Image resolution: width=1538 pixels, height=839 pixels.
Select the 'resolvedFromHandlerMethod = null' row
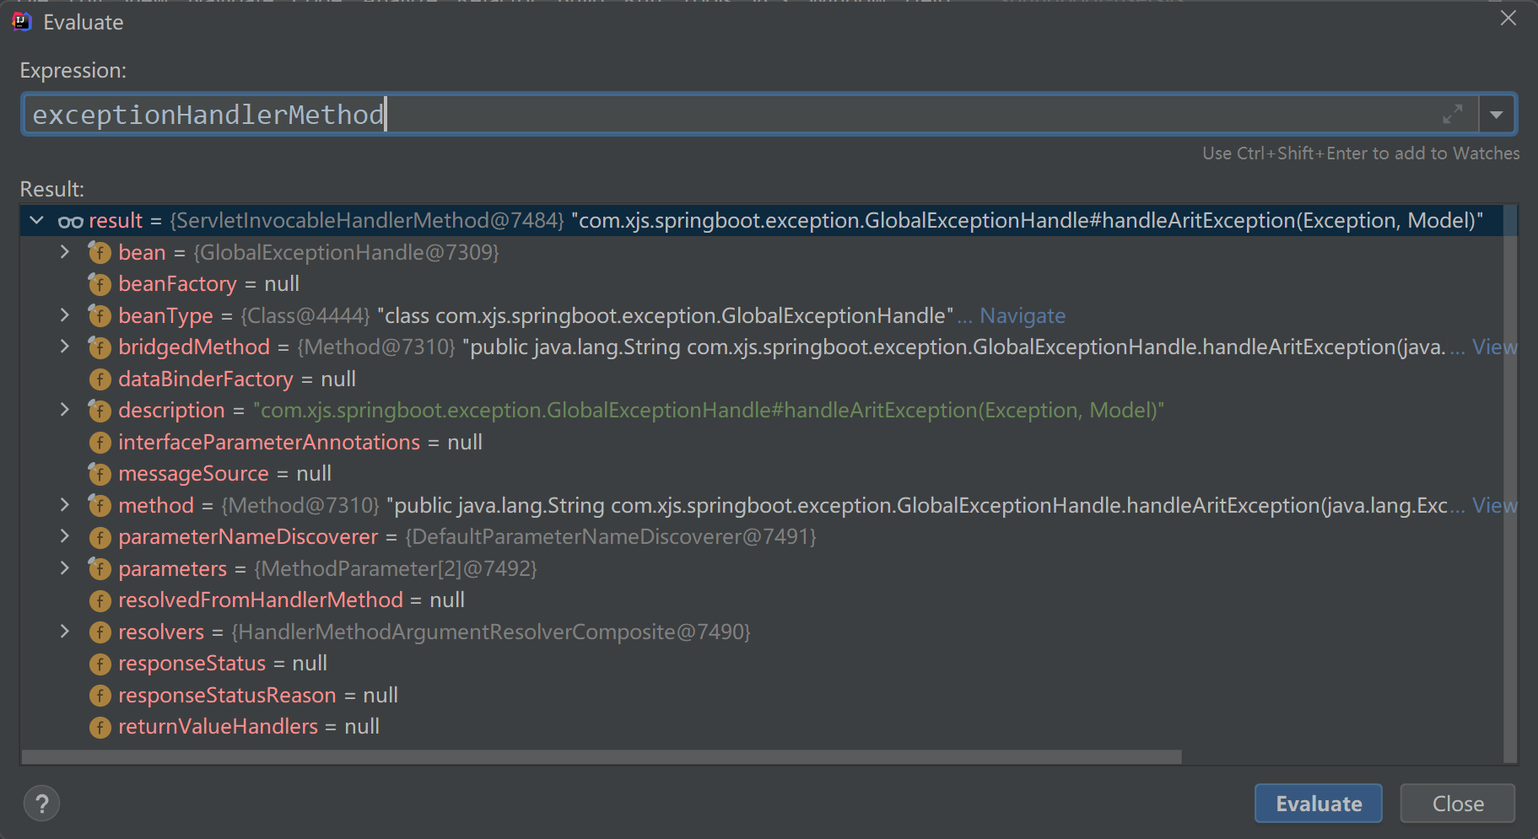pos(762,600)
